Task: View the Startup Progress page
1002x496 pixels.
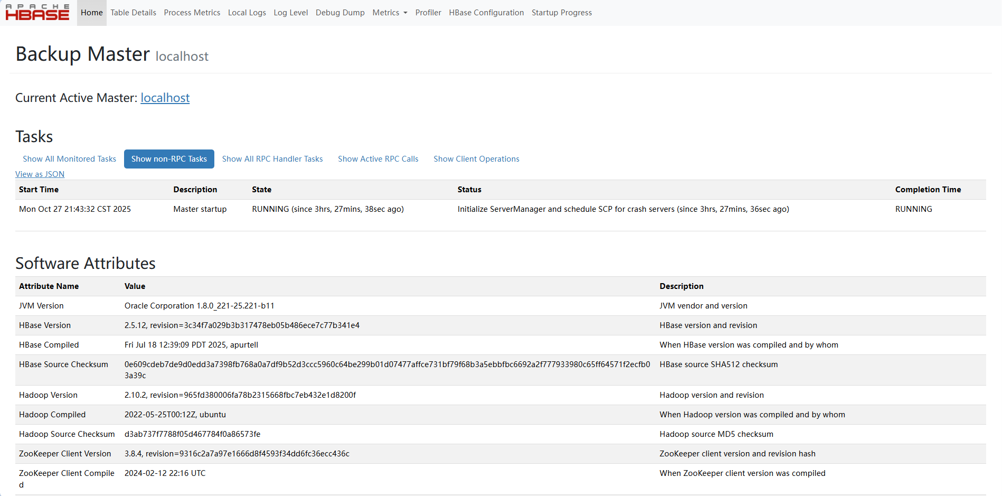Action: tap(562, 13)
